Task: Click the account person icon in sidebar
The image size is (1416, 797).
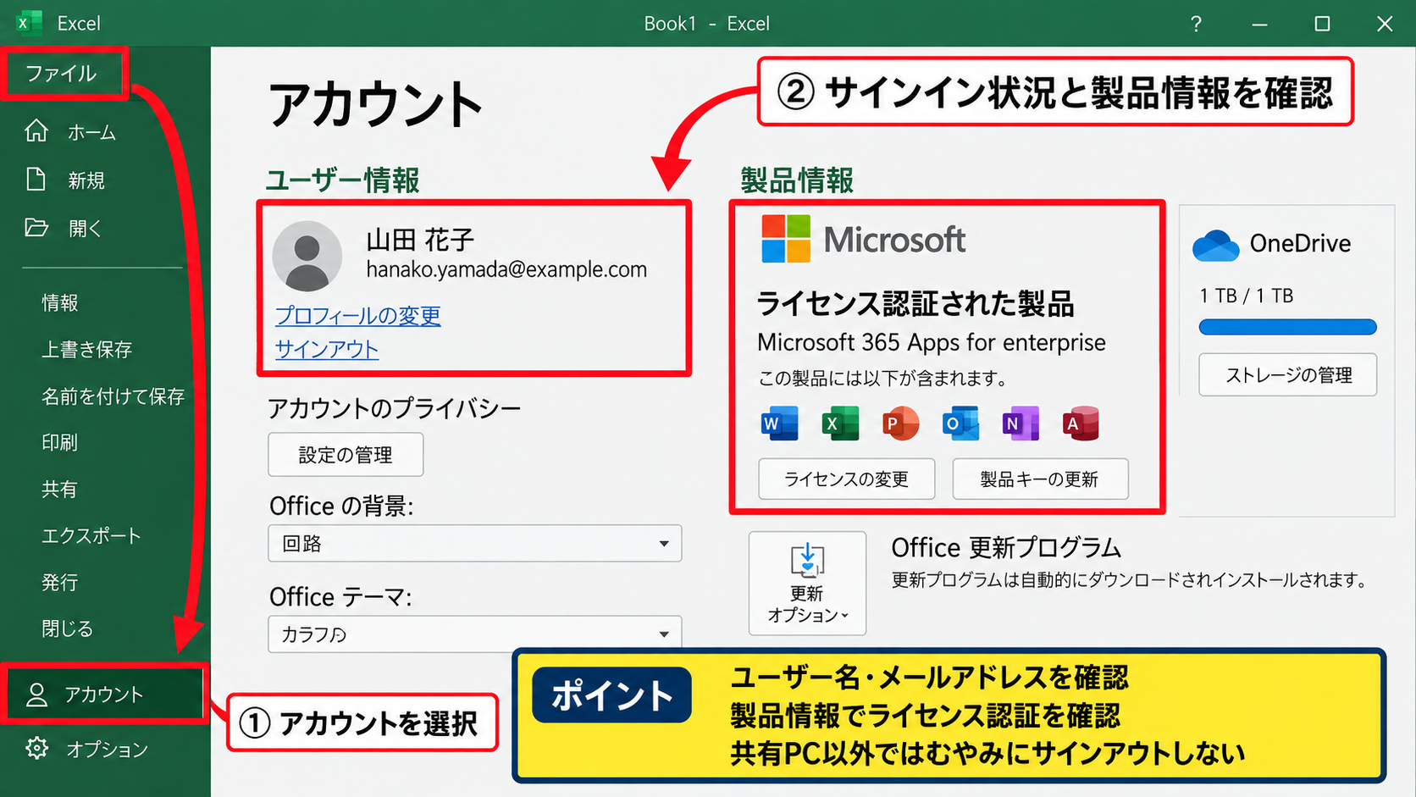Action: point(36,695)
